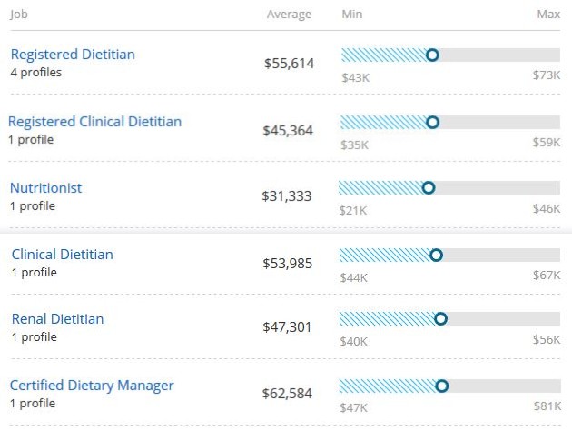Select the Nutritionist salary range circle marker
The image size is (572, 431).
[x=429, y=188]
